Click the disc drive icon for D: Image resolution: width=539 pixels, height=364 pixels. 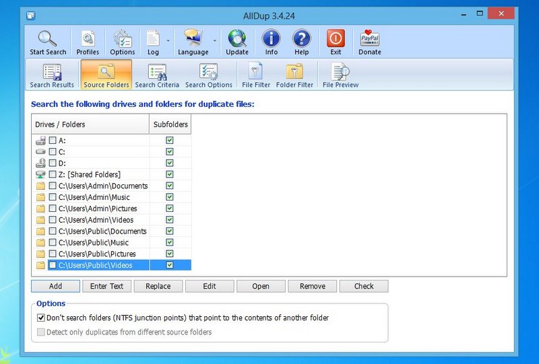(40, 163)
